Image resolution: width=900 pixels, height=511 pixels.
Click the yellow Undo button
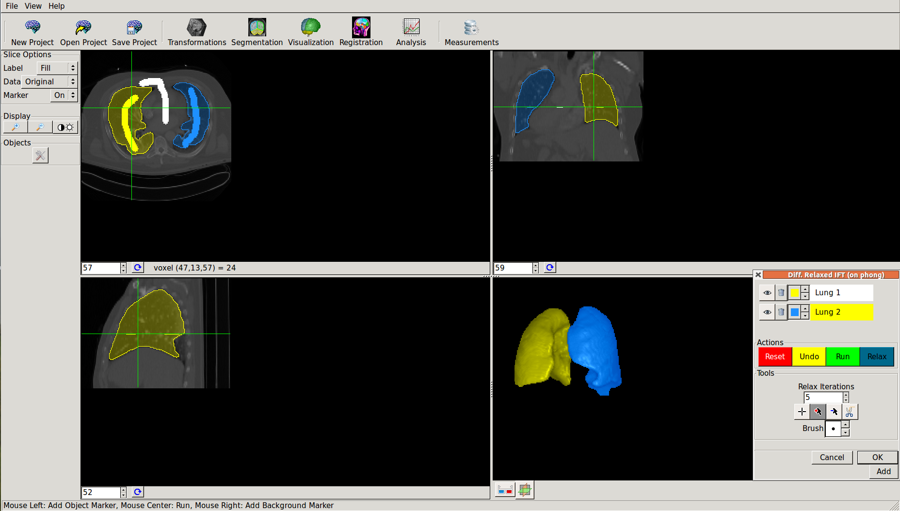pos(809,356)
